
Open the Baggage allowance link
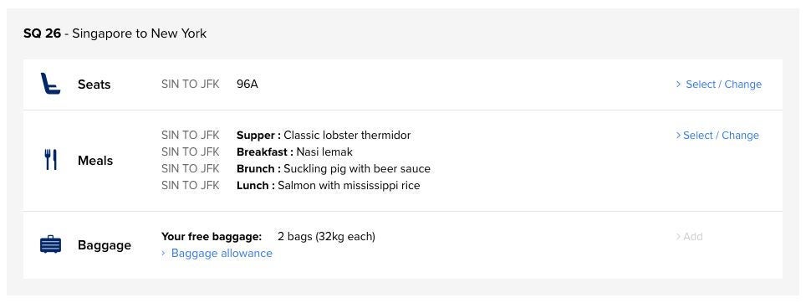click(222, 253)
